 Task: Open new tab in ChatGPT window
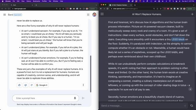coord(135,5)
